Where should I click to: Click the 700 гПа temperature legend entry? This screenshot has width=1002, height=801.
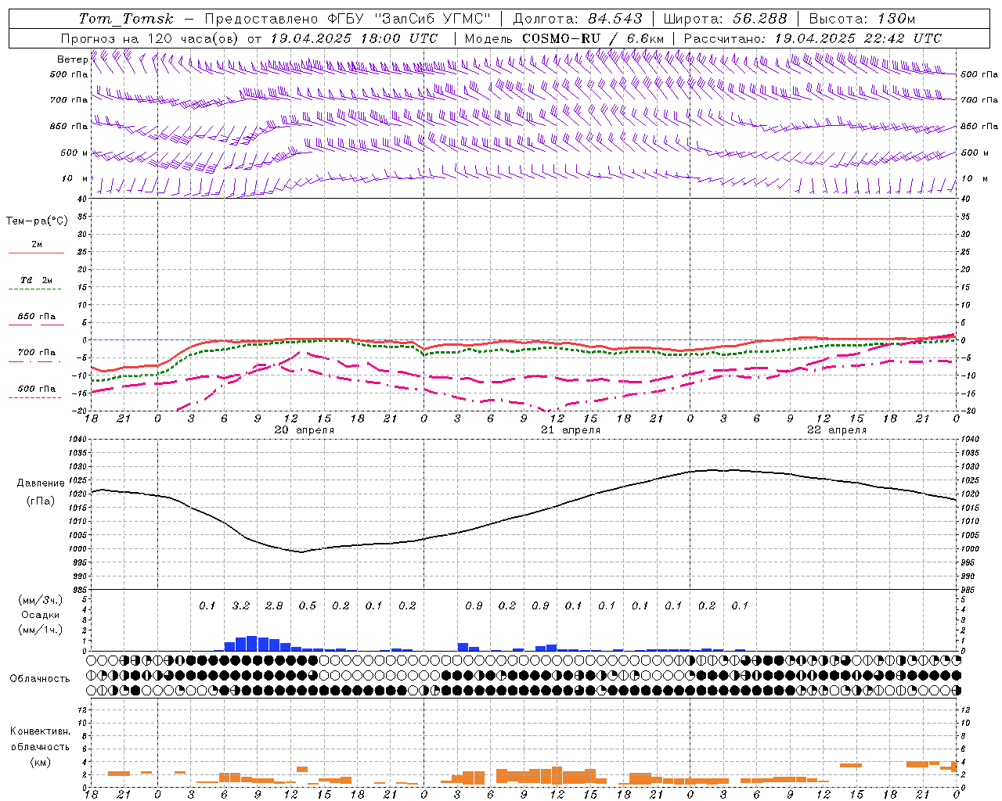coord(37,352)
